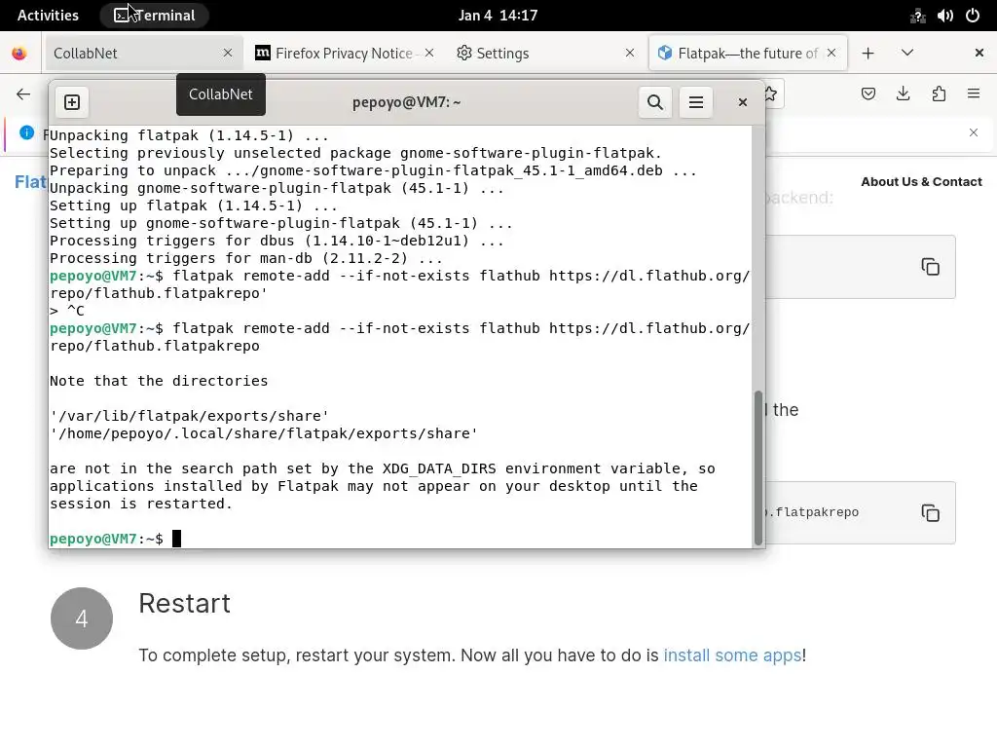The width and height of the screenshot is (997, 748).
Task: Close the Flatpak tab
Action: tap(831, 54)
